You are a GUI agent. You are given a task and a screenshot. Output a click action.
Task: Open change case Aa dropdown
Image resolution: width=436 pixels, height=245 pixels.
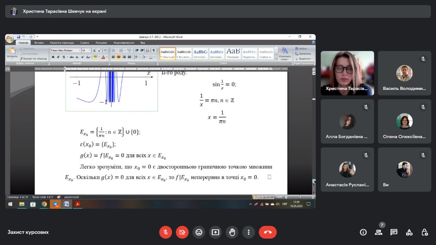coord(89,57)
